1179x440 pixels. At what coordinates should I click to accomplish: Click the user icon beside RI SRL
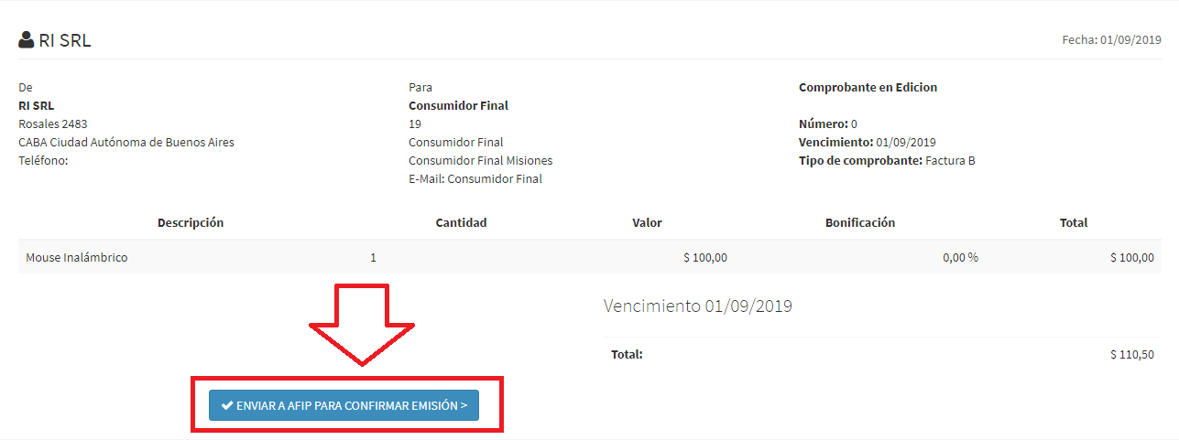27,40
